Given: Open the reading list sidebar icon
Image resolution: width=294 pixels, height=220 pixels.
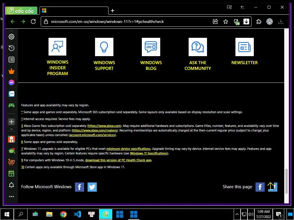Looking at the screenshot, I should pyautogui.click(x=11, y=60).
